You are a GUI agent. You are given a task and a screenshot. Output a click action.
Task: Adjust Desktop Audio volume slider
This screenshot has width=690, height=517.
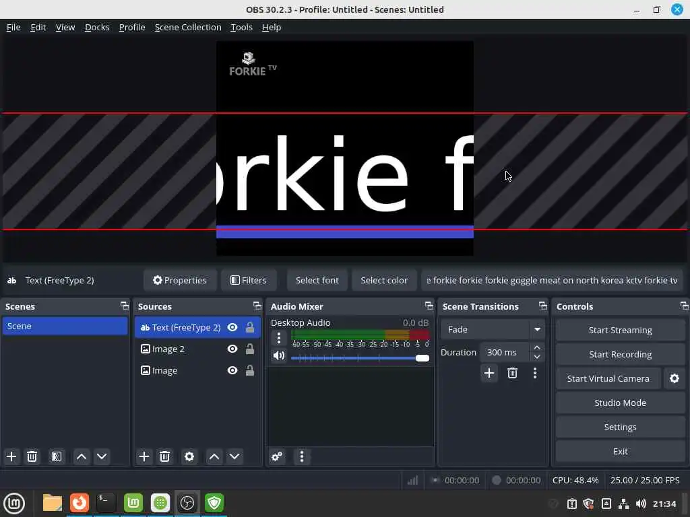360,358
